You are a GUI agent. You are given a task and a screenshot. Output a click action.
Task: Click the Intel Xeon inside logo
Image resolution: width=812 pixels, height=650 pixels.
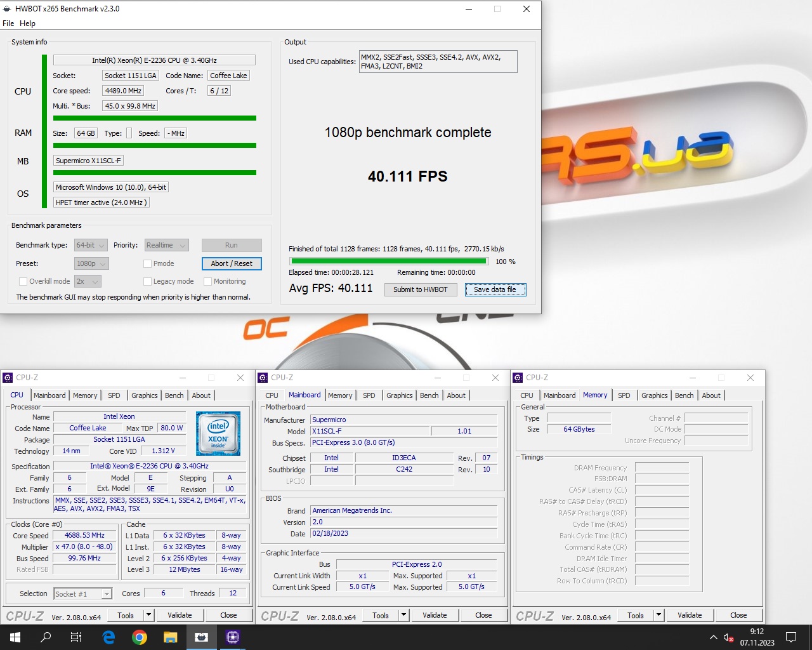click(218, 433)
